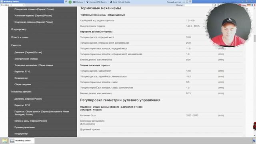Click Толщина тормозных колодок, сзади label
Viewport: 256px width, 144px height.
pyautogui.click(x=99, y=82)
